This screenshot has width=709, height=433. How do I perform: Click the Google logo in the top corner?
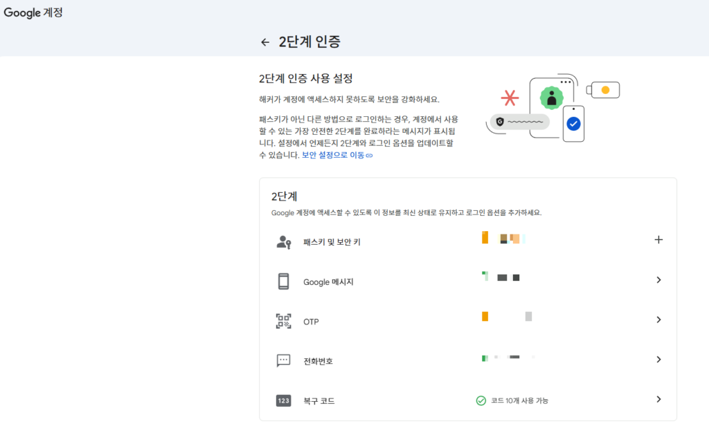coord(21,12)
